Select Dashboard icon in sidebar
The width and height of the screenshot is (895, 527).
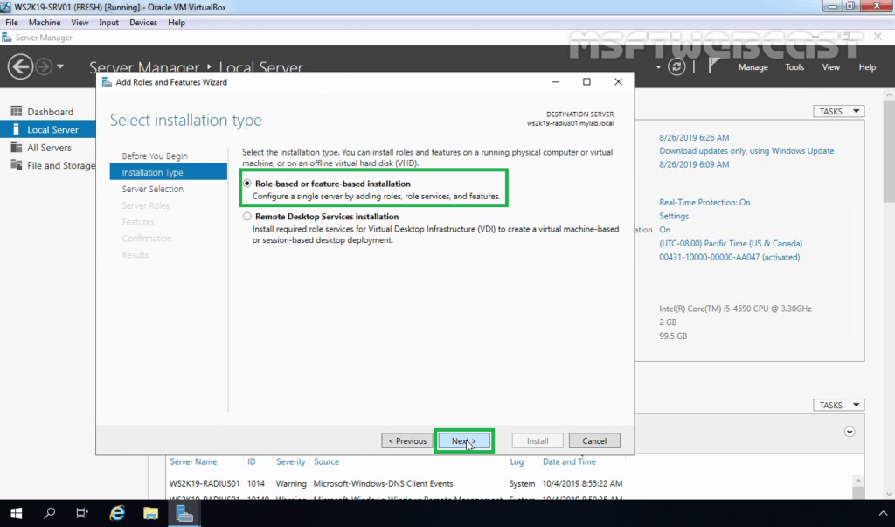[16, 111]
